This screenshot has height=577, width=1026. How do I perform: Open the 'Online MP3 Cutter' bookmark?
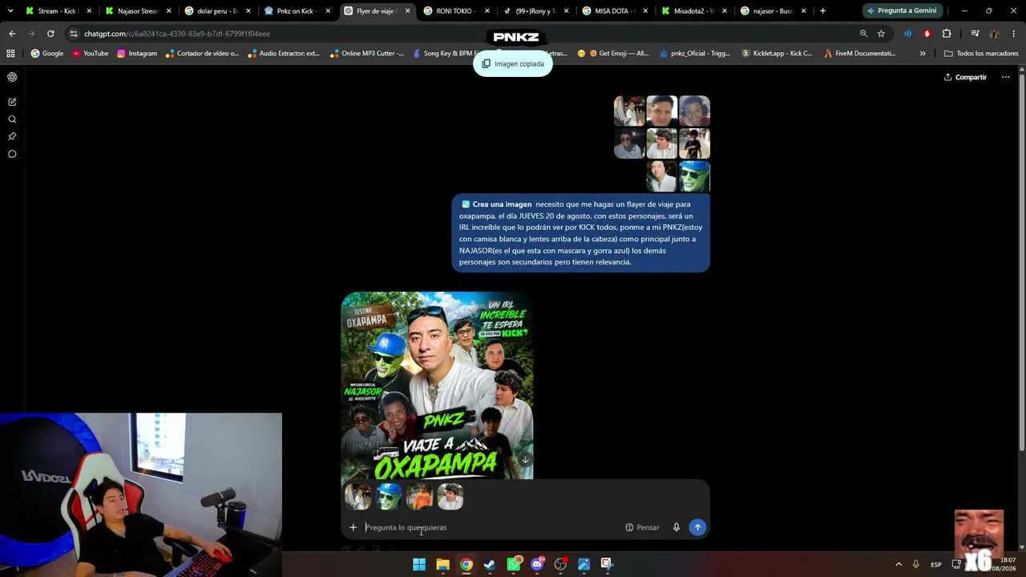[x=366, y=54]
